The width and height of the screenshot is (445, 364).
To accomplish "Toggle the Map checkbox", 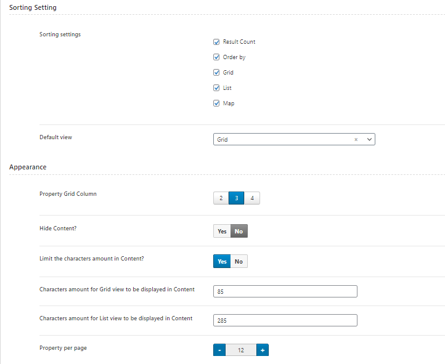I will (216, 103).
